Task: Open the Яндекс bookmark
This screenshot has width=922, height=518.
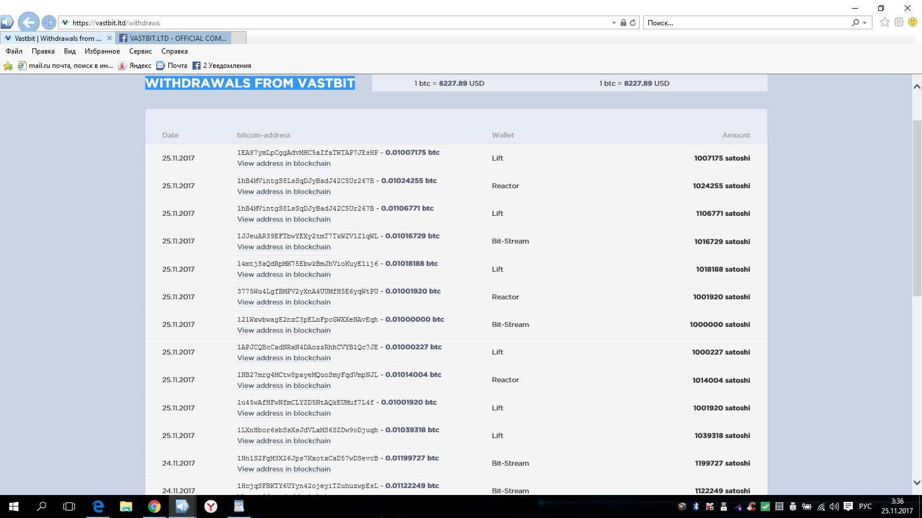Action: click(x=135, y=66)
